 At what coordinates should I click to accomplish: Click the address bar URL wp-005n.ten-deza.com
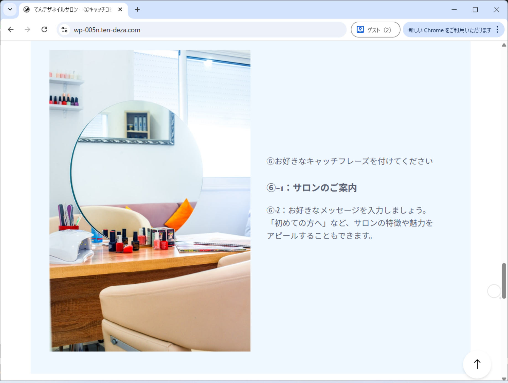pyautogui.click(x=107, y=30)
